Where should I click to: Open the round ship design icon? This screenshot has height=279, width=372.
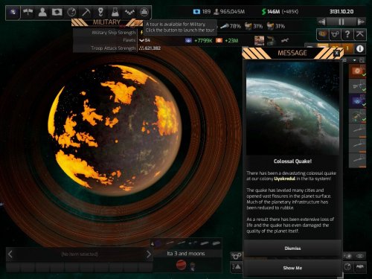click(144, 12)
